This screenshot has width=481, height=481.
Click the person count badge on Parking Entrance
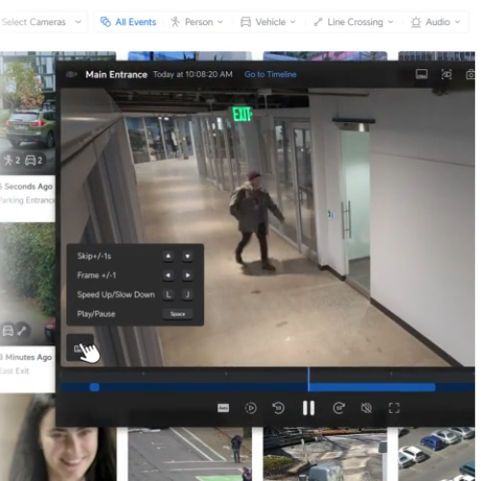tap(13, 161)
